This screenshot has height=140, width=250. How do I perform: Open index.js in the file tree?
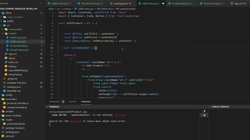pyautogui.click(x=12, y=66)
